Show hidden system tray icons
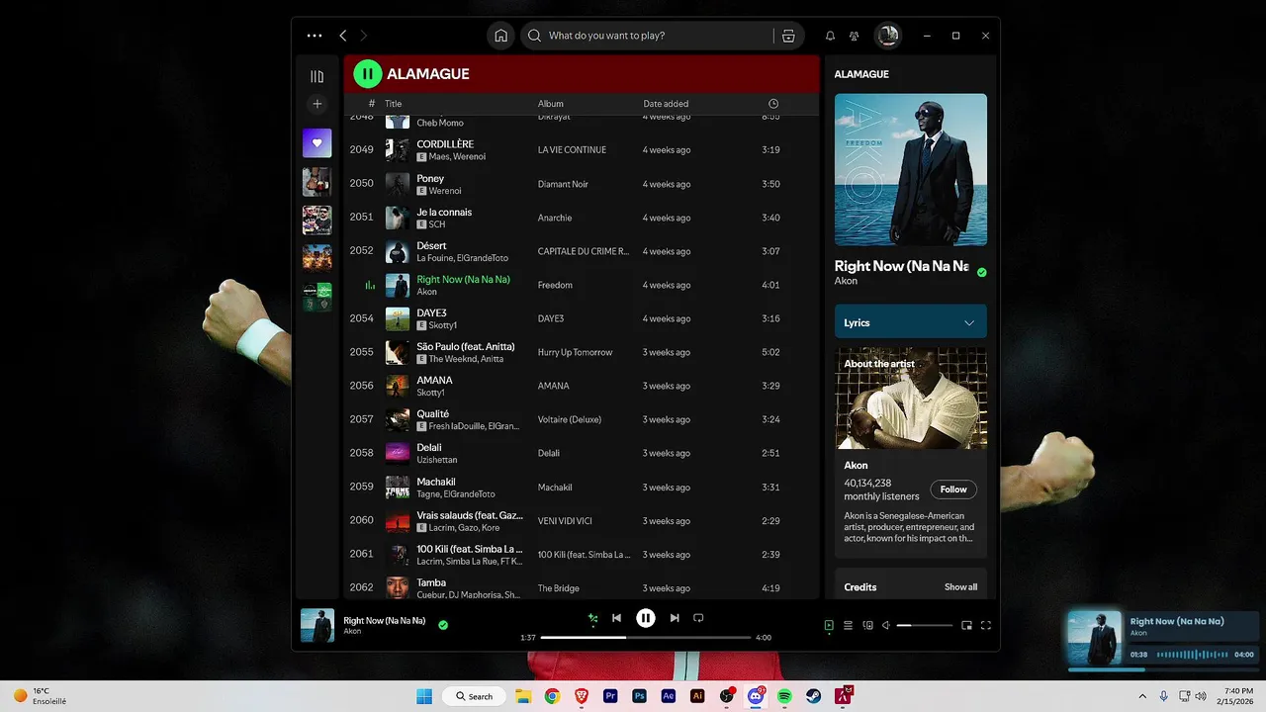 pyautogui.click(x=1144, y=696)
